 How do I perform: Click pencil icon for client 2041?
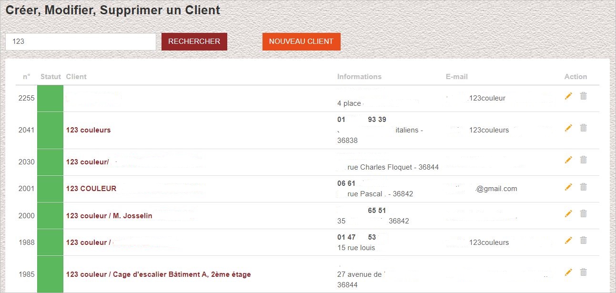[568, 128]
